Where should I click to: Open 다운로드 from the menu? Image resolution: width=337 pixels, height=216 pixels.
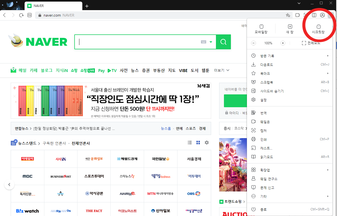290,65
